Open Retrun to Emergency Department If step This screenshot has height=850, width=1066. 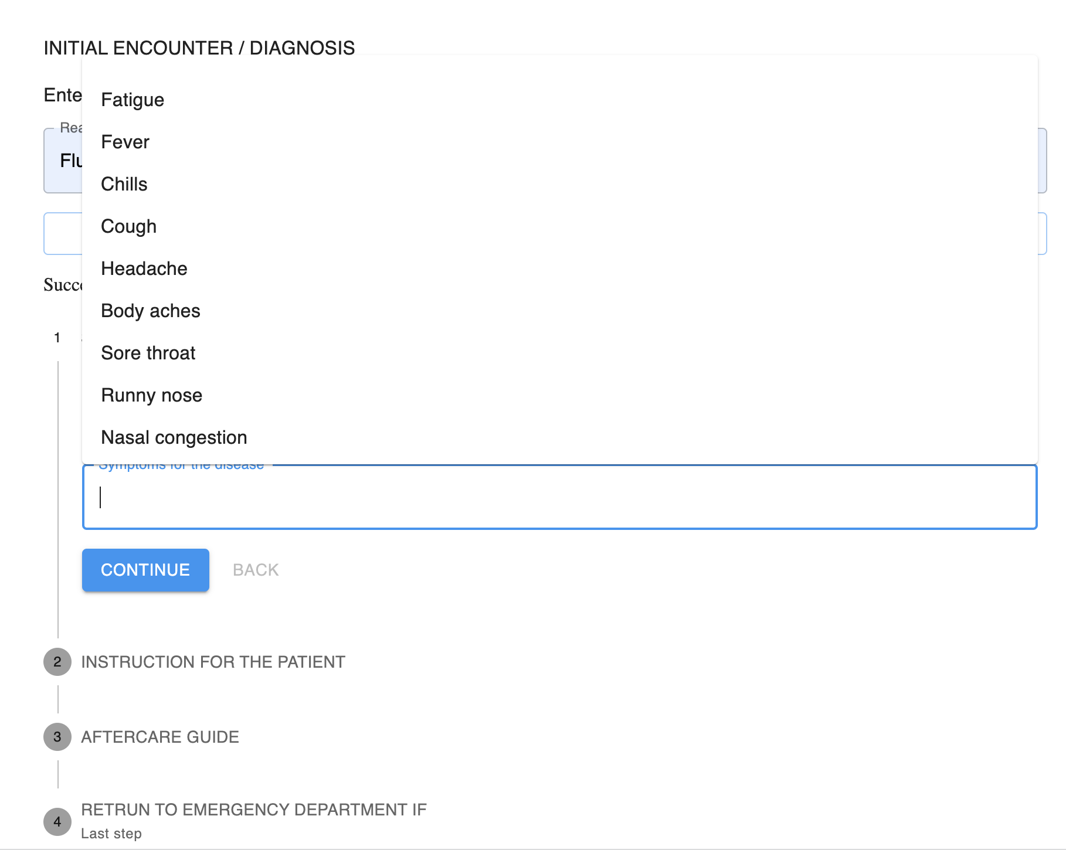pyautogui.click(x=254, y=810)
